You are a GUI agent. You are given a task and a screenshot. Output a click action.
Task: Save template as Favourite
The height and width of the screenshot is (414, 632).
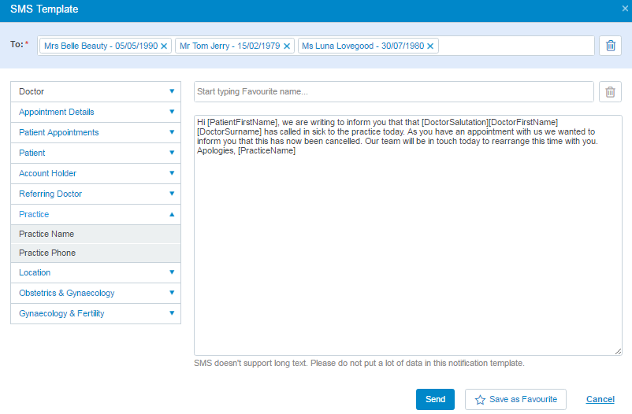515,399
